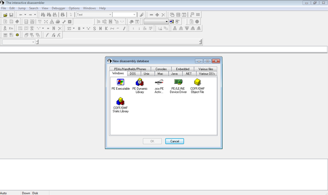Switch to the Various OS's tab

207,74
